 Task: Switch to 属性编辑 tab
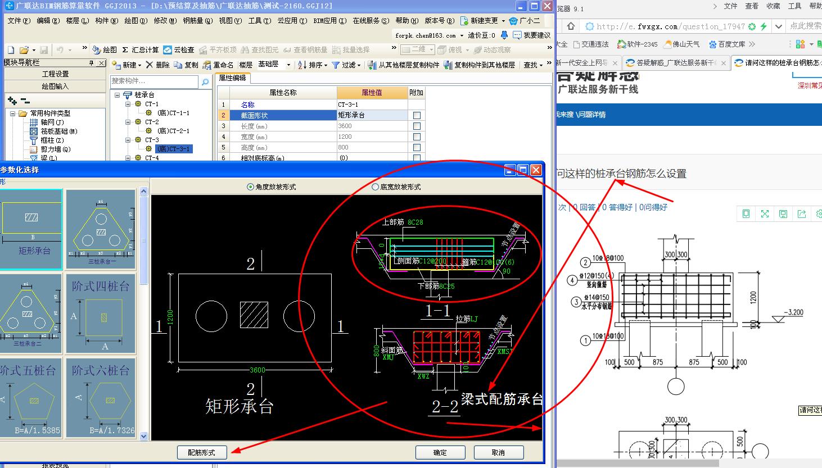pyautogui.click(x=233, y=78)
